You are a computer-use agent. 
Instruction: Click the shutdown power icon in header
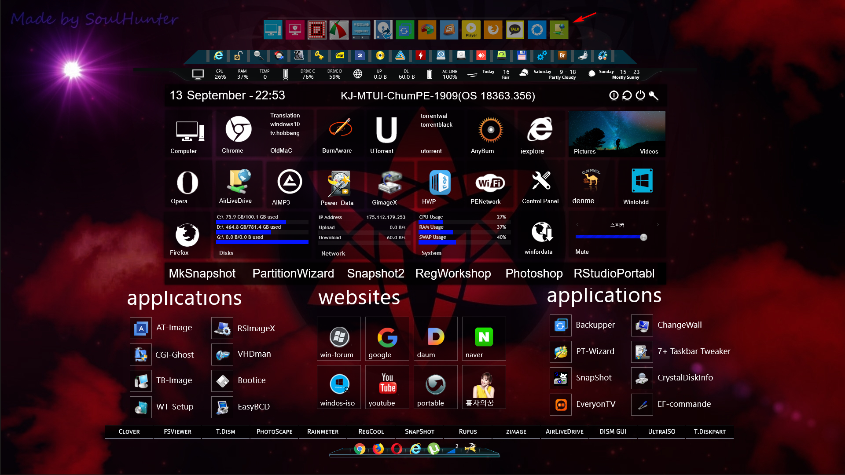click(x=640, y=95)
